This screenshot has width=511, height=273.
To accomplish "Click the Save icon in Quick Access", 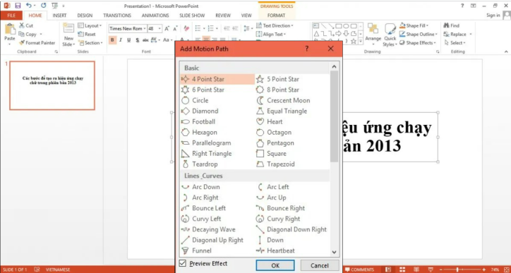I will [x=18, y=6].
